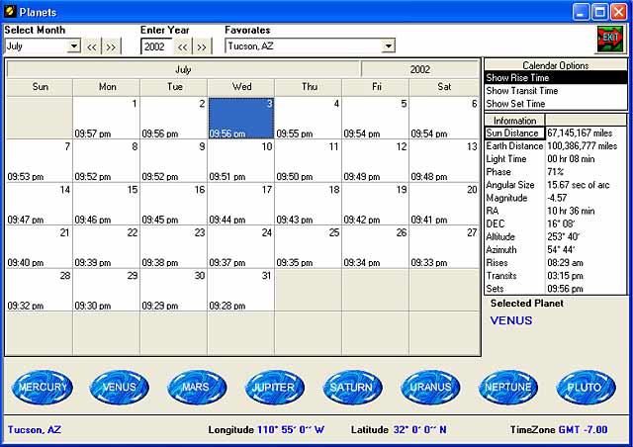The width and height of the screenshot is (633, 447).
Task: Decrease the year by one
Action: coord(183,46)
